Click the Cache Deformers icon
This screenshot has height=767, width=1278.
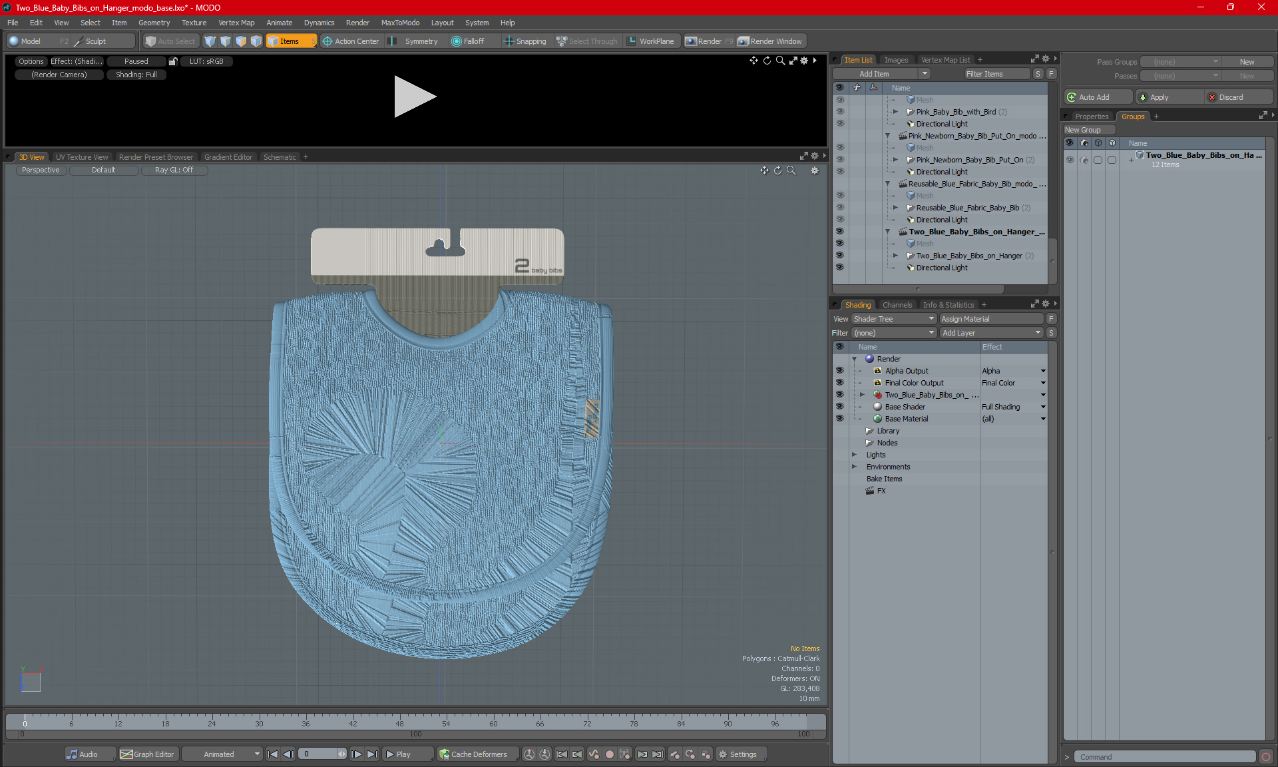[x=445, y=754]
